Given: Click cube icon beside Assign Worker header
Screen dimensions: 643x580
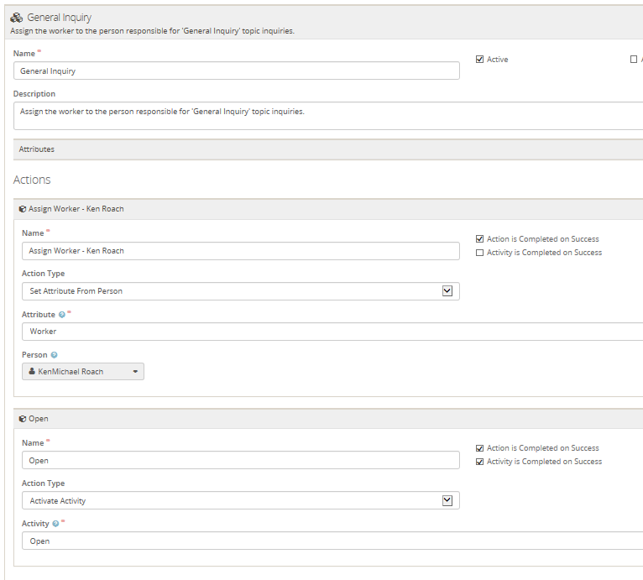Looking at the screenshot, I should click(x=22, y=209).
